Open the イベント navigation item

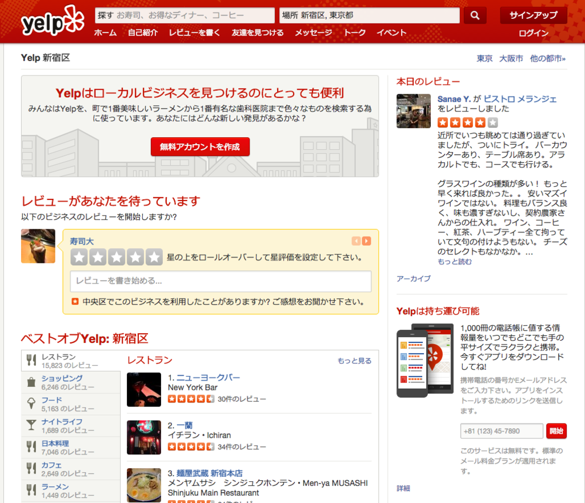click(x=391, y=33)
